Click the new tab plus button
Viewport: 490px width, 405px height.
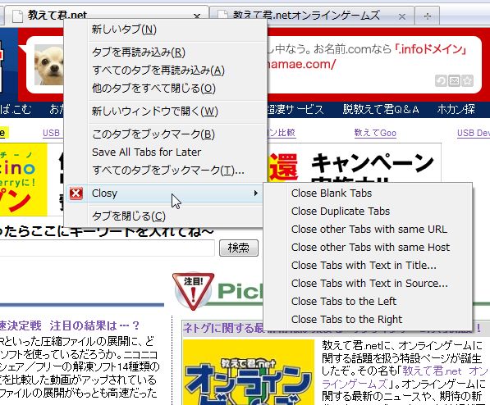[x=427, y=16]
